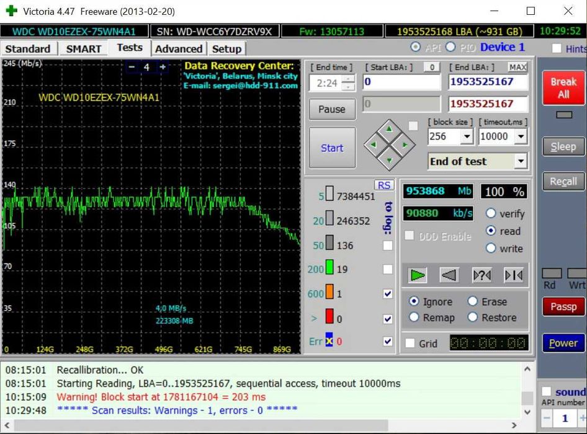Screen dimensions: 587x434
Task: Toggle the Hints checkbox
Action: pyautogui.click(x=557, y=48)
